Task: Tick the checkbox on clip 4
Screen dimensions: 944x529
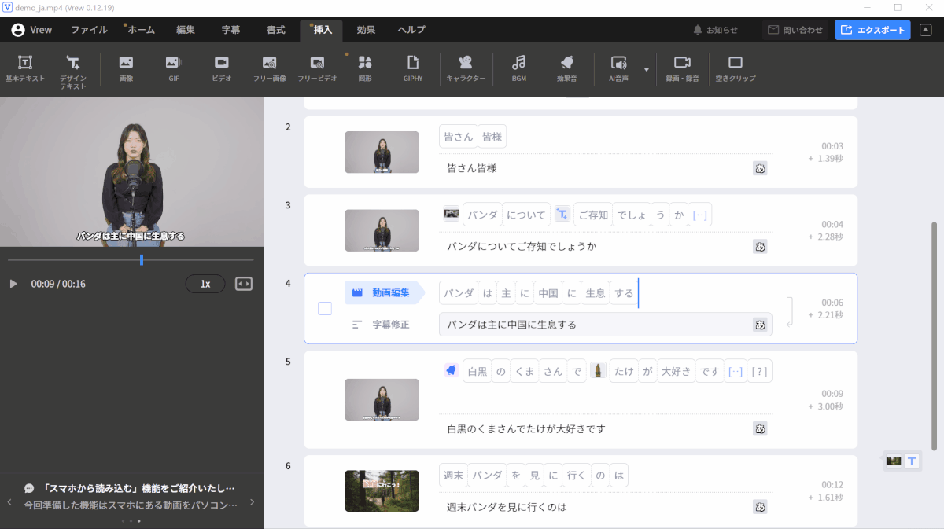Action: pyautogui.click(x=325, y=308)
